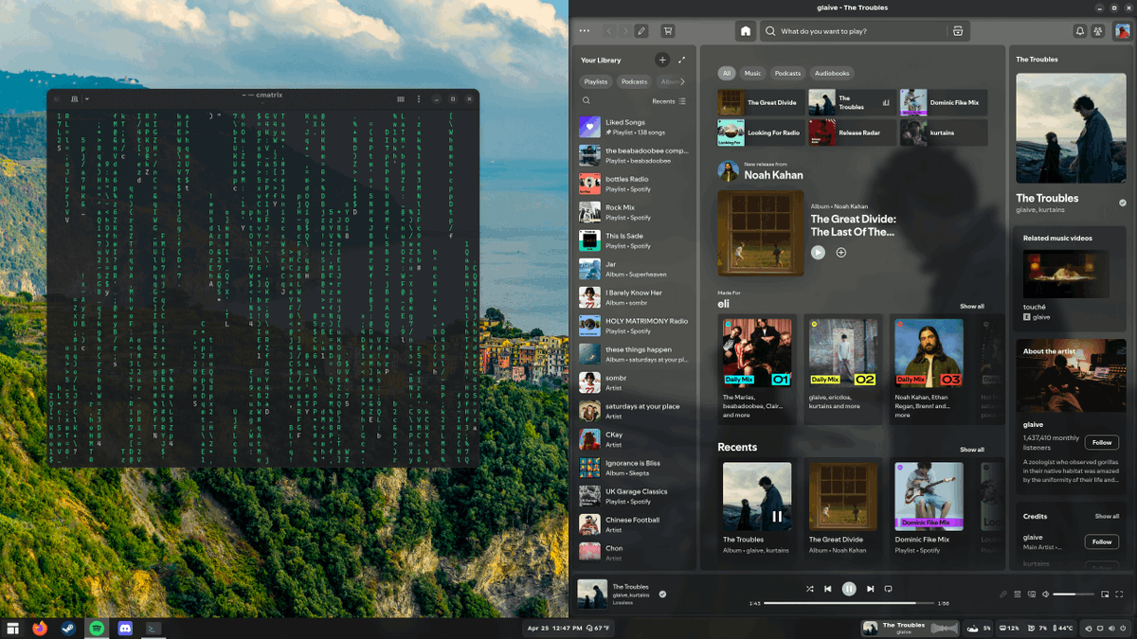Launch Firefox from the taskbar

[40, 628]
